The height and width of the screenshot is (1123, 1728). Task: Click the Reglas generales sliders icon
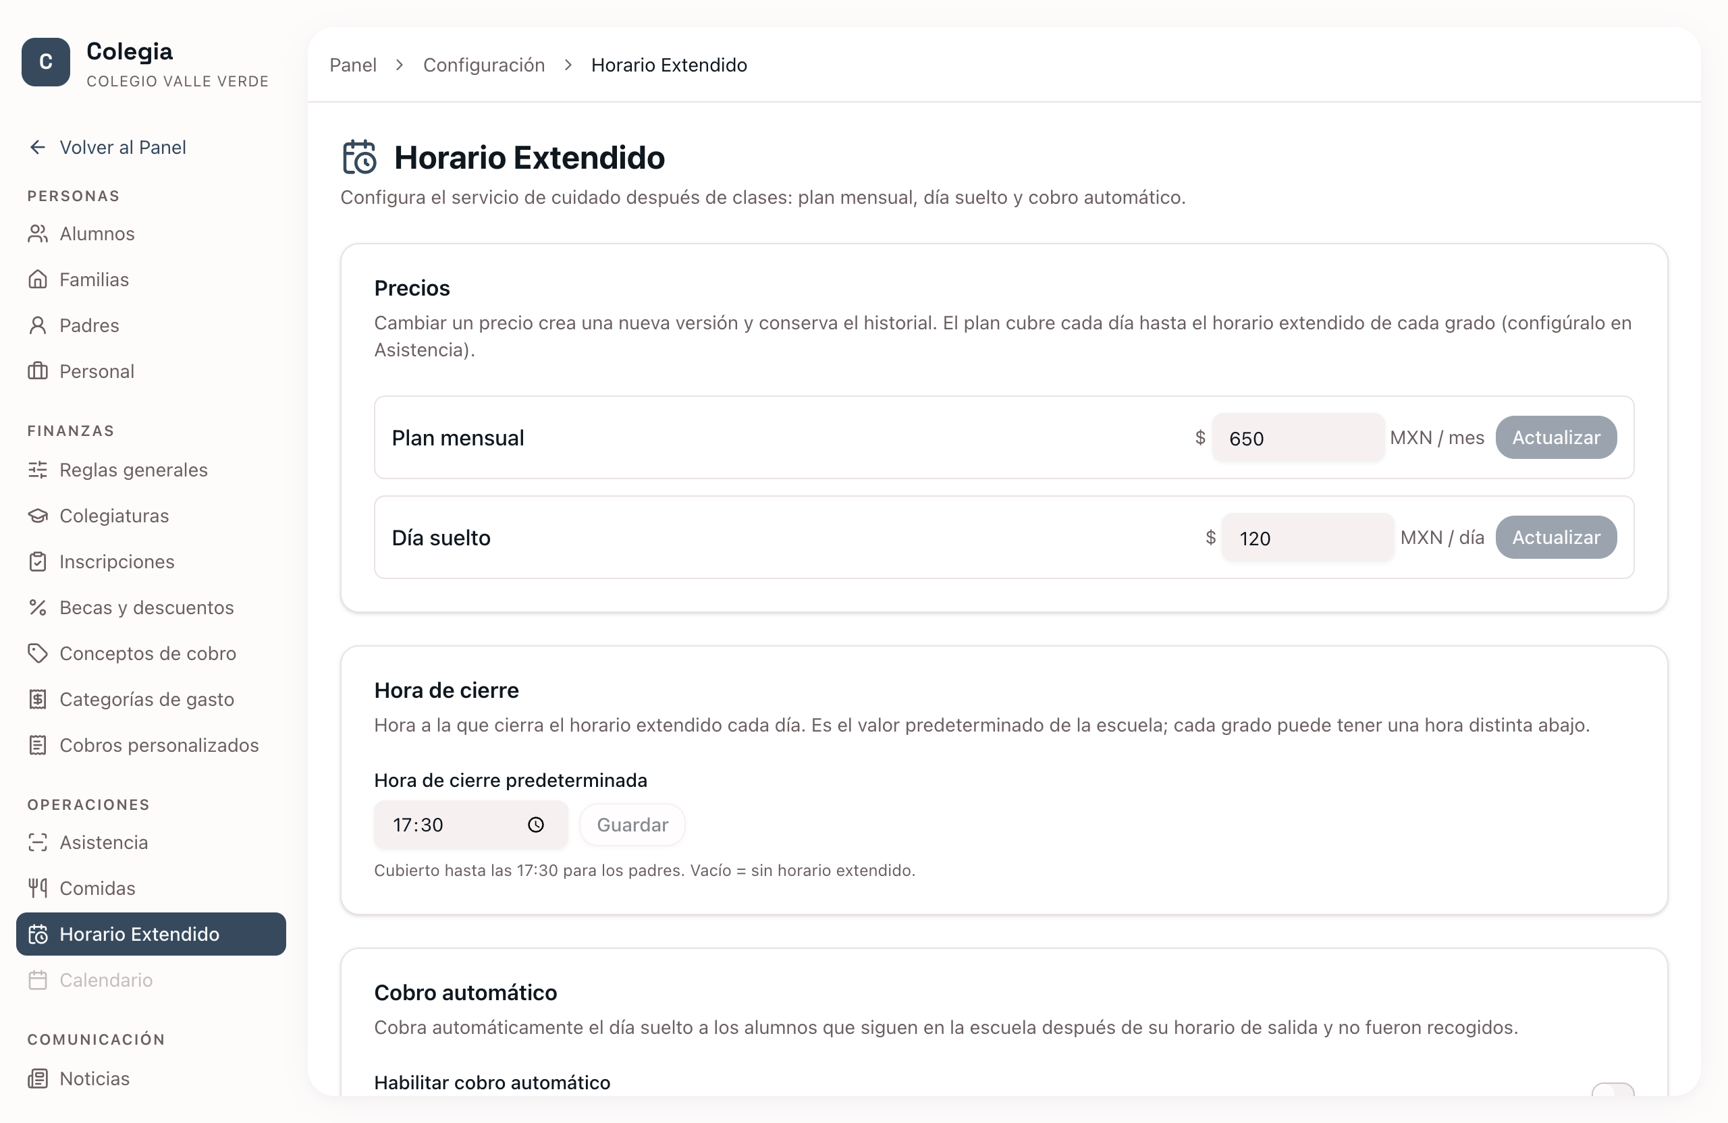coord(38,470)
